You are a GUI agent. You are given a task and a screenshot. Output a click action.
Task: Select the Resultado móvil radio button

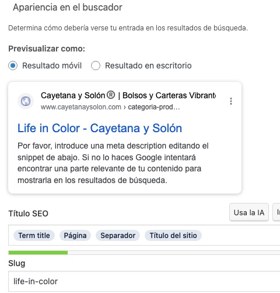13,66
